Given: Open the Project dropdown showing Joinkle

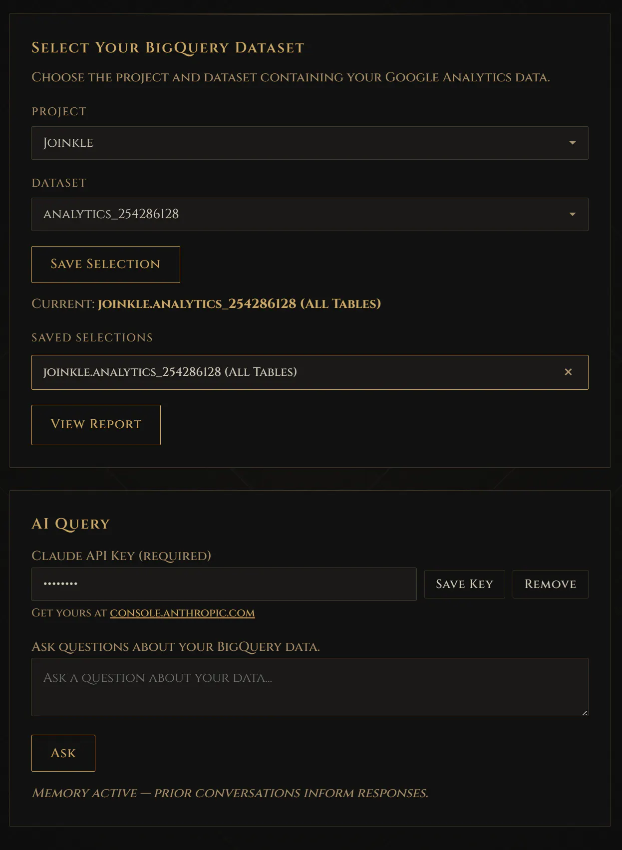Looking at the screenshot, I should coord(310,143).
